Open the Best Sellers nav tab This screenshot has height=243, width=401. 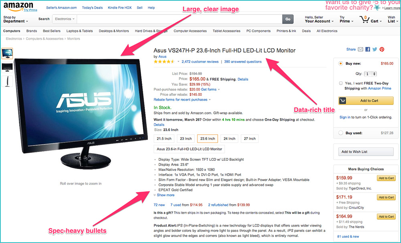[52, 31]
